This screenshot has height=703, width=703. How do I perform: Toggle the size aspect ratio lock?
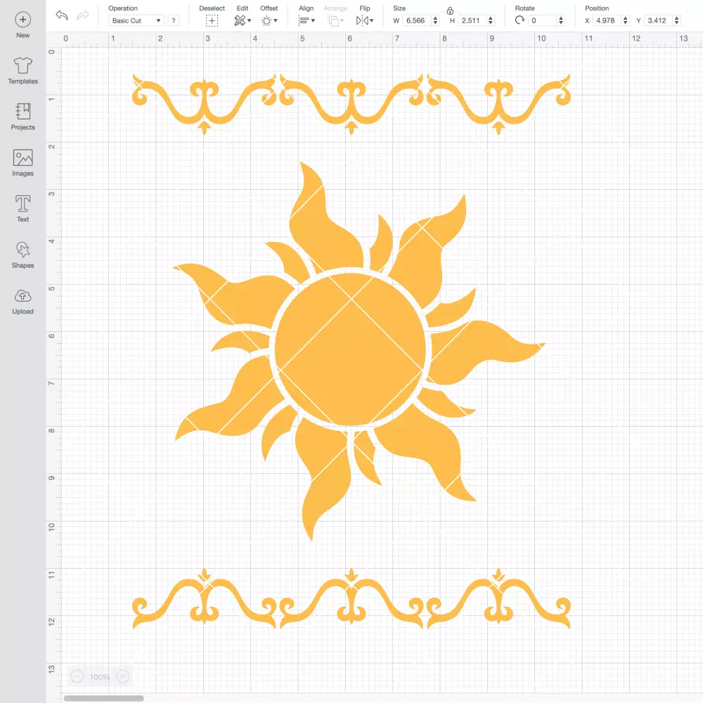450,11
